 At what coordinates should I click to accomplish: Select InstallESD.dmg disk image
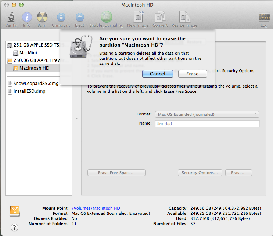click(x=26, y=91)
